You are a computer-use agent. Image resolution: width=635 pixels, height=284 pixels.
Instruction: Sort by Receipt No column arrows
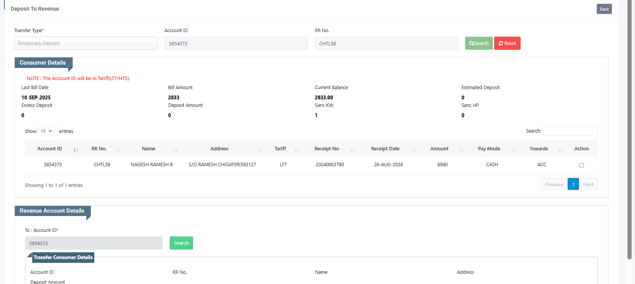(x=353, y=150)
